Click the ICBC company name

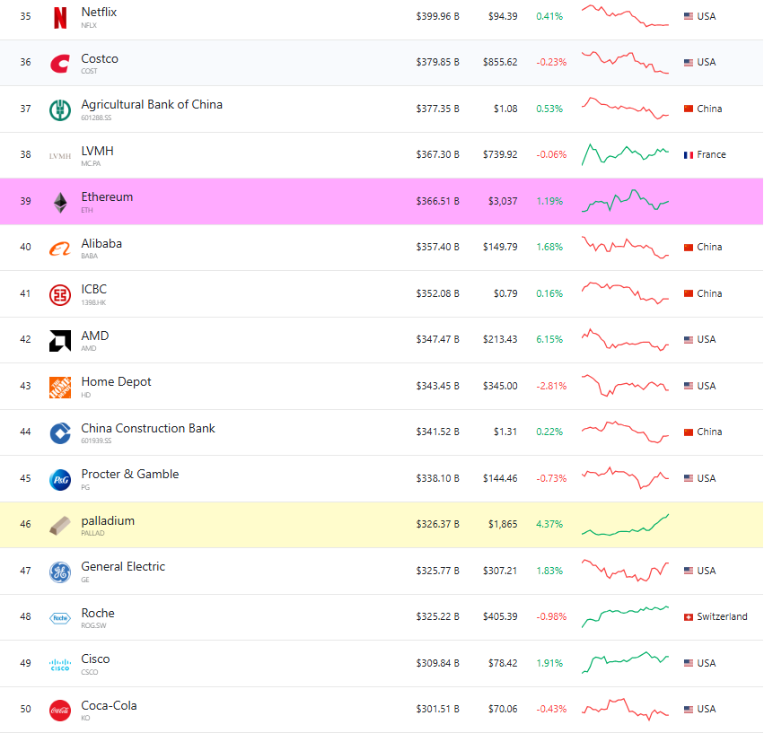(x=93, y=289)
